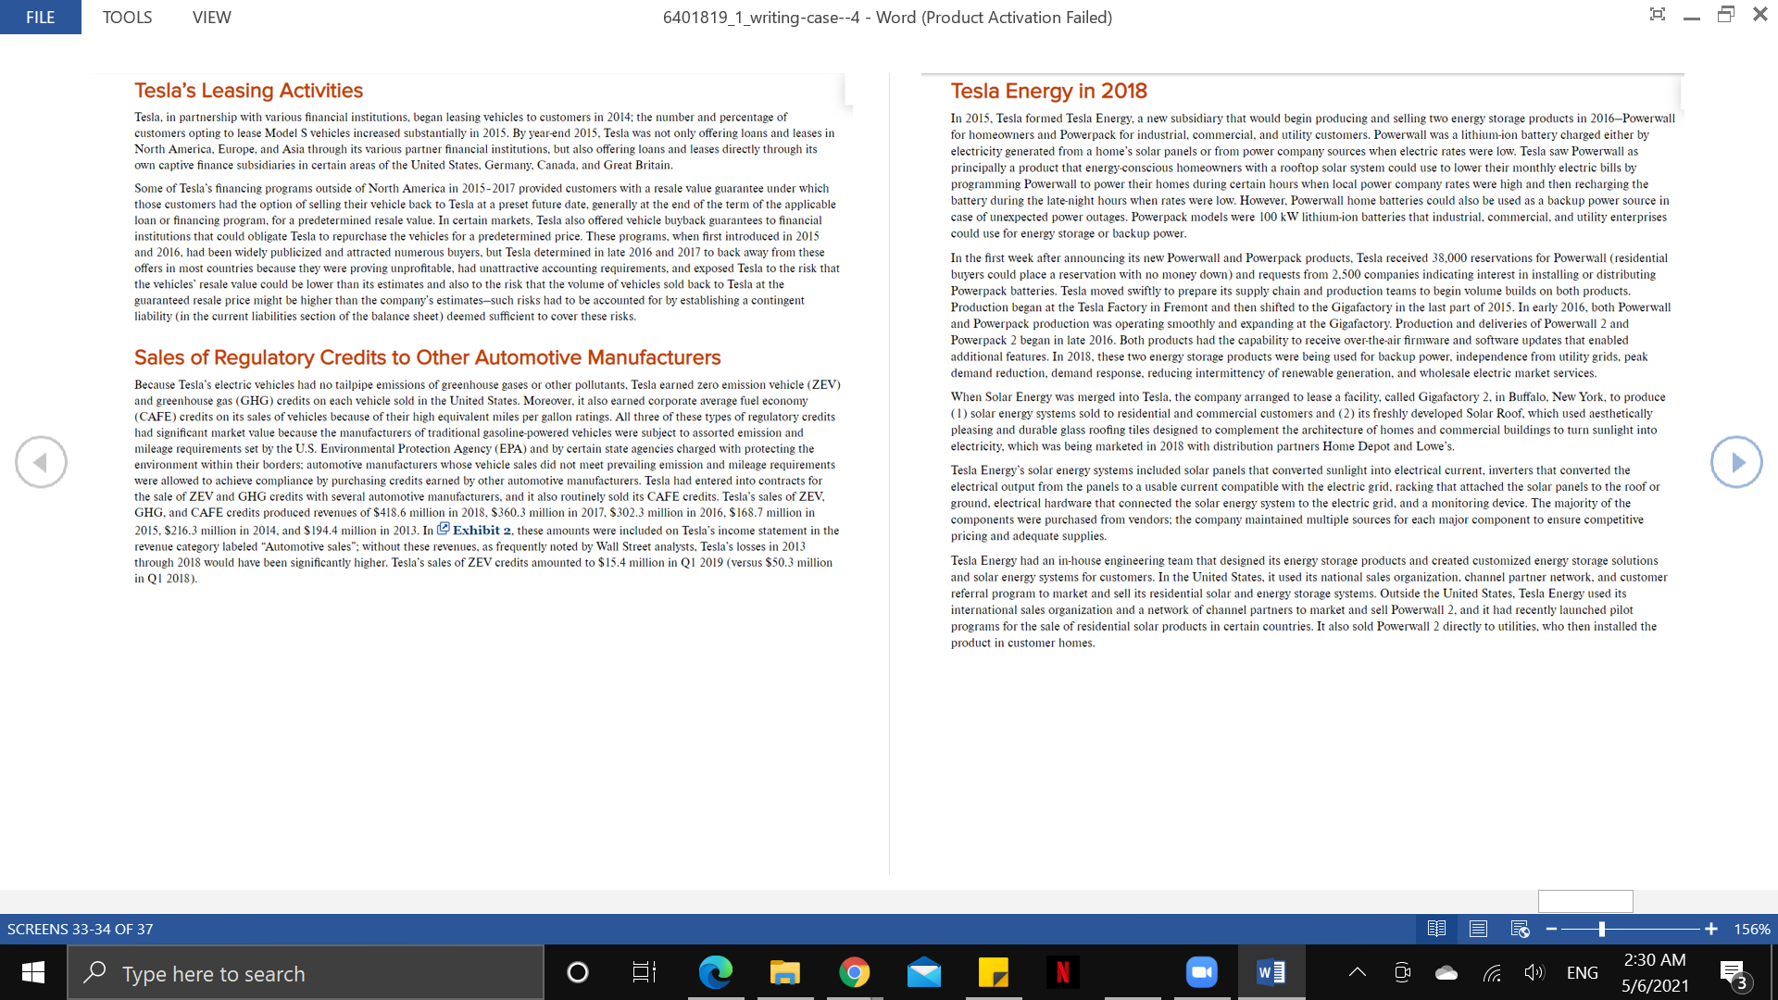Open the FILE menu
The width and height of the screenshot is (1778, 1000).
point(40,17)
